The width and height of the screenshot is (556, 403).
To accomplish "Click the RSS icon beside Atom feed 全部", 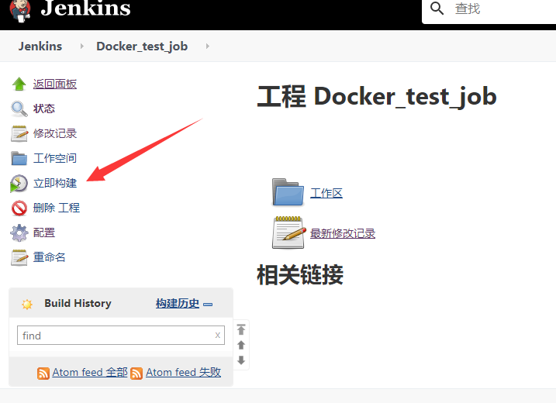I will click(43, 374).
